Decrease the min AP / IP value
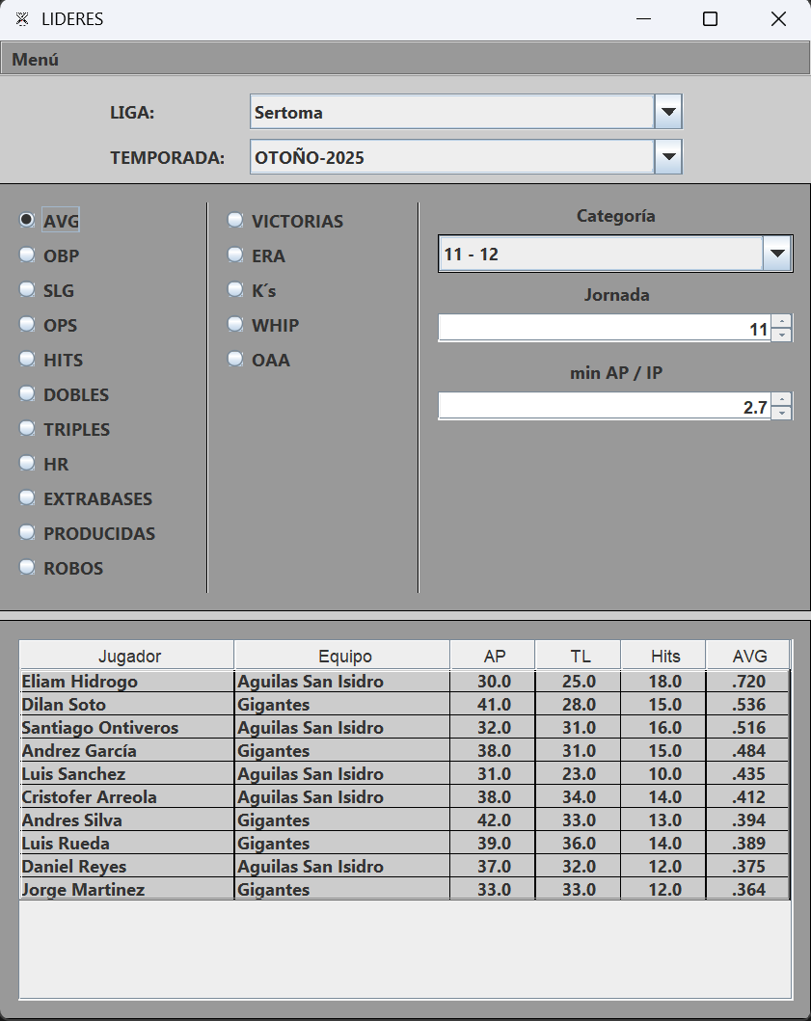 click(x=782, y=413)
